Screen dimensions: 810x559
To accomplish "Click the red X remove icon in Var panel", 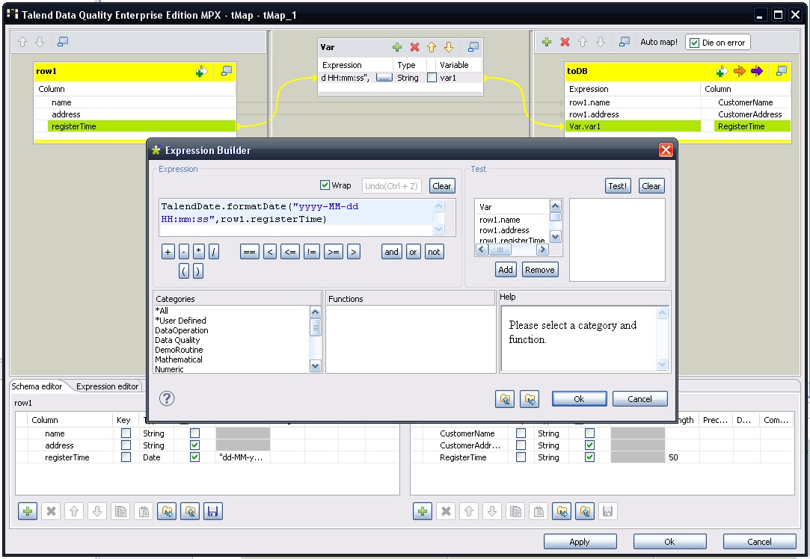I will point(414,47).
